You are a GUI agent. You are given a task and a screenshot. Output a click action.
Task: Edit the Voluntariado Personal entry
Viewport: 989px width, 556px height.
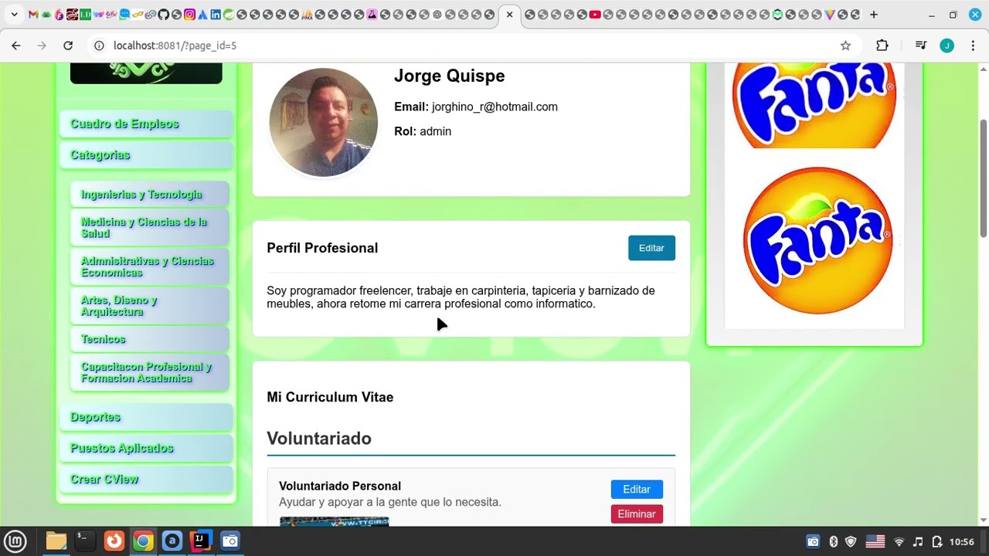coord(637,490)
